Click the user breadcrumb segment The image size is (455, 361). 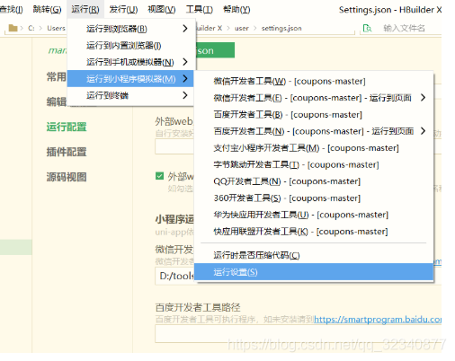tap(242, 28)
